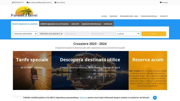Dismiss the cookie notice with blue X
The height and width of the screenshot is (101, 180).
(155, 98)
